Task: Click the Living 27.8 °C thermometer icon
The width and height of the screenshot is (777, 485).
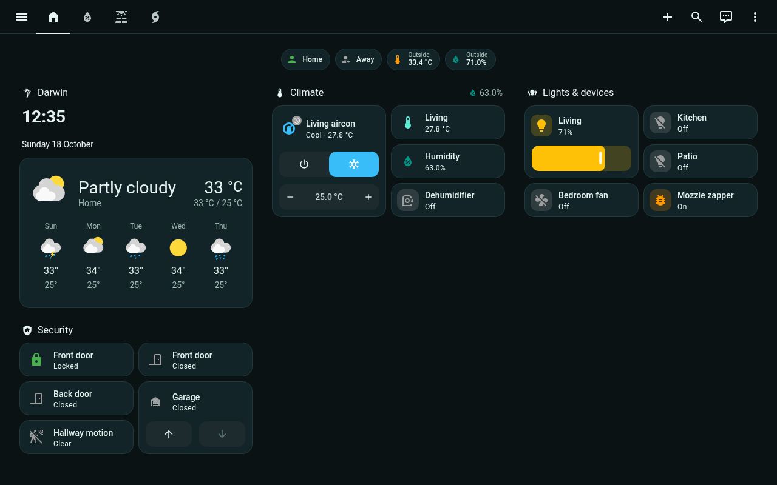Action: coord(408,122)
